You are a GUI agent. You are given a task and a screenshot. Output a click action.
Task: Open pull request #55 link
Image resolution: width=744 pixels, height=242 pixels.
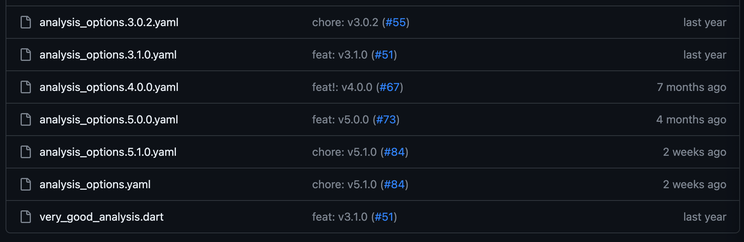396,22
